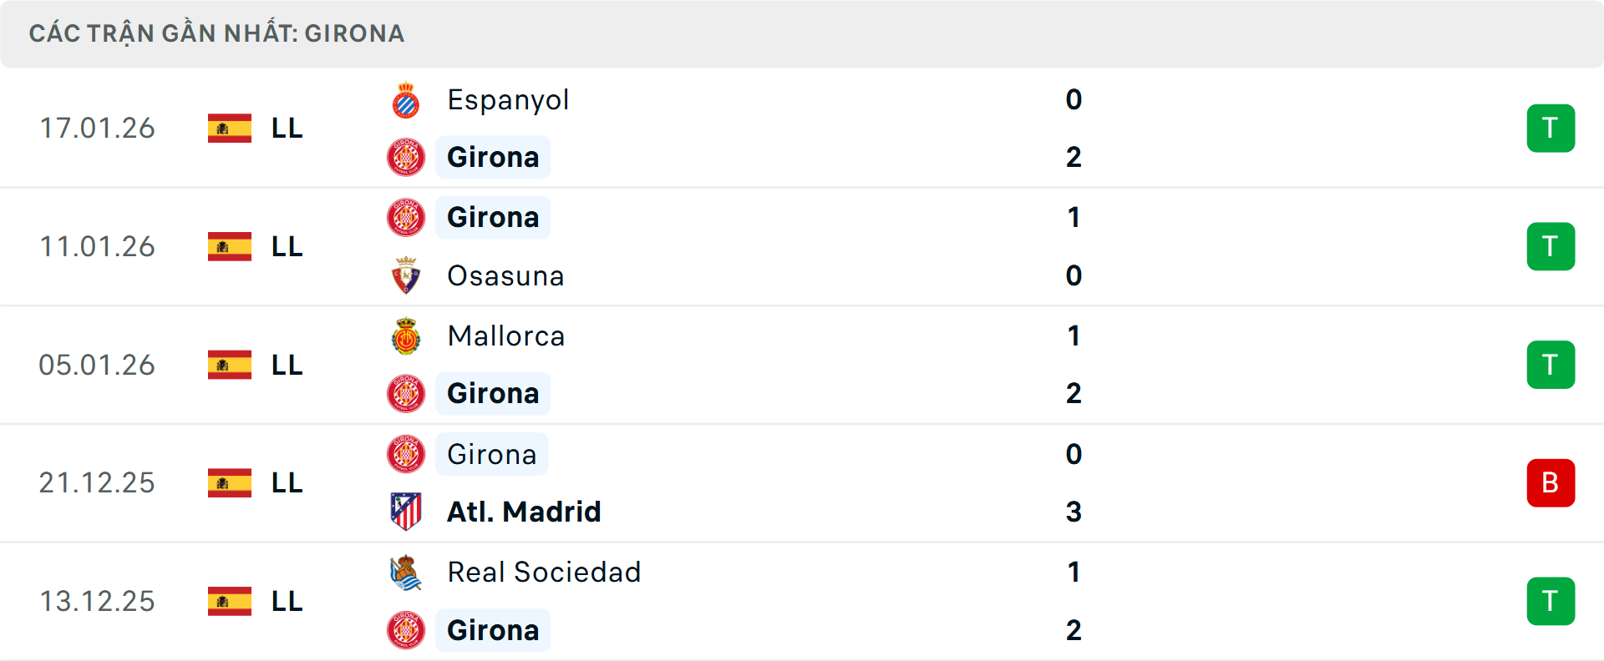Click the Real Sociedad club crest icon
Image resolution: width=1604 pixels, height=661 pixels.
tap(406, 573)
